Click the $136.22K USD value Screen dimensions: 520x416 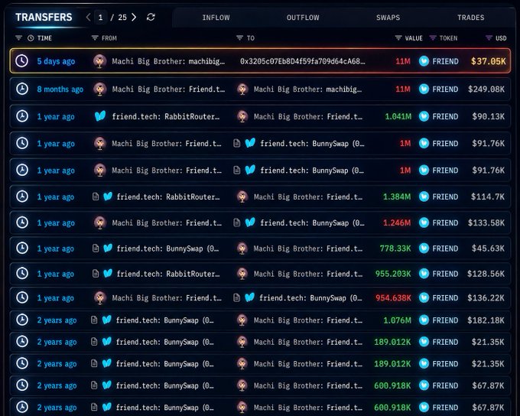(x=486, y=298)
